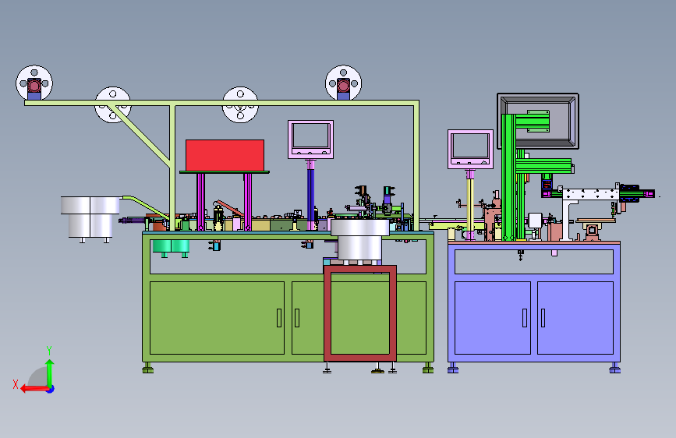
Task: Select the right blue cabinet door
Action: [575, 318]
